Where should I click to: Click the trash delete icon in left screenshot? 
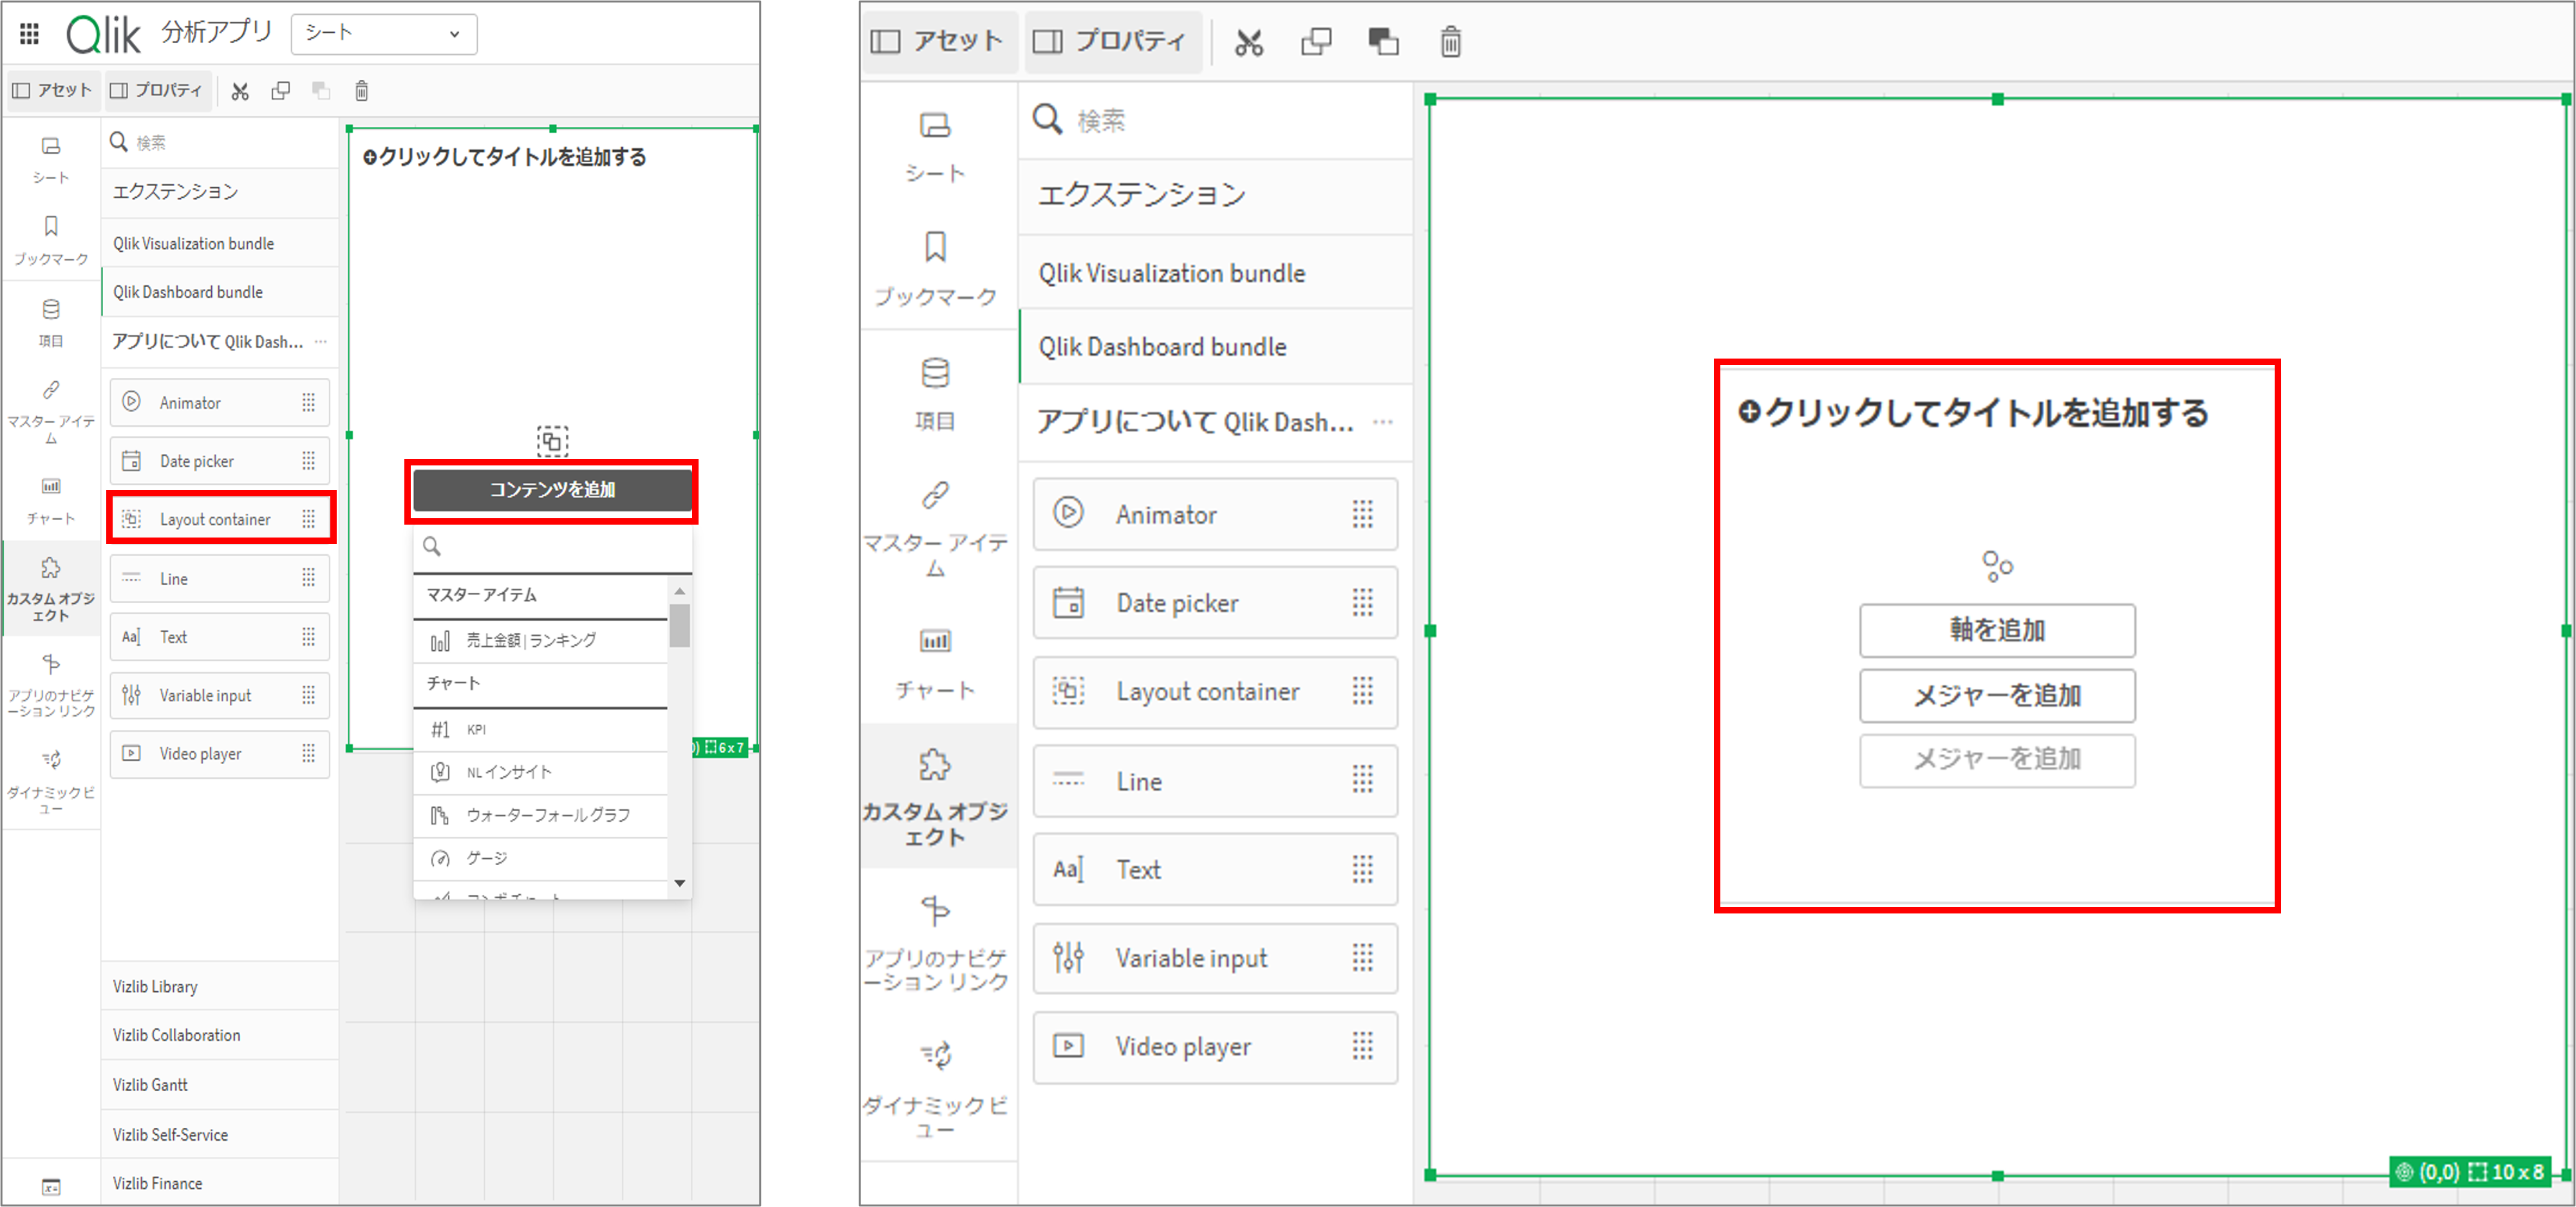pos(362,91)
